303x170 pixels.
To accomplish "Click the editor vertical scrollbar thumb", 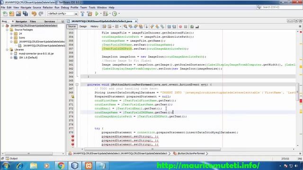I will tap(297, 92).
